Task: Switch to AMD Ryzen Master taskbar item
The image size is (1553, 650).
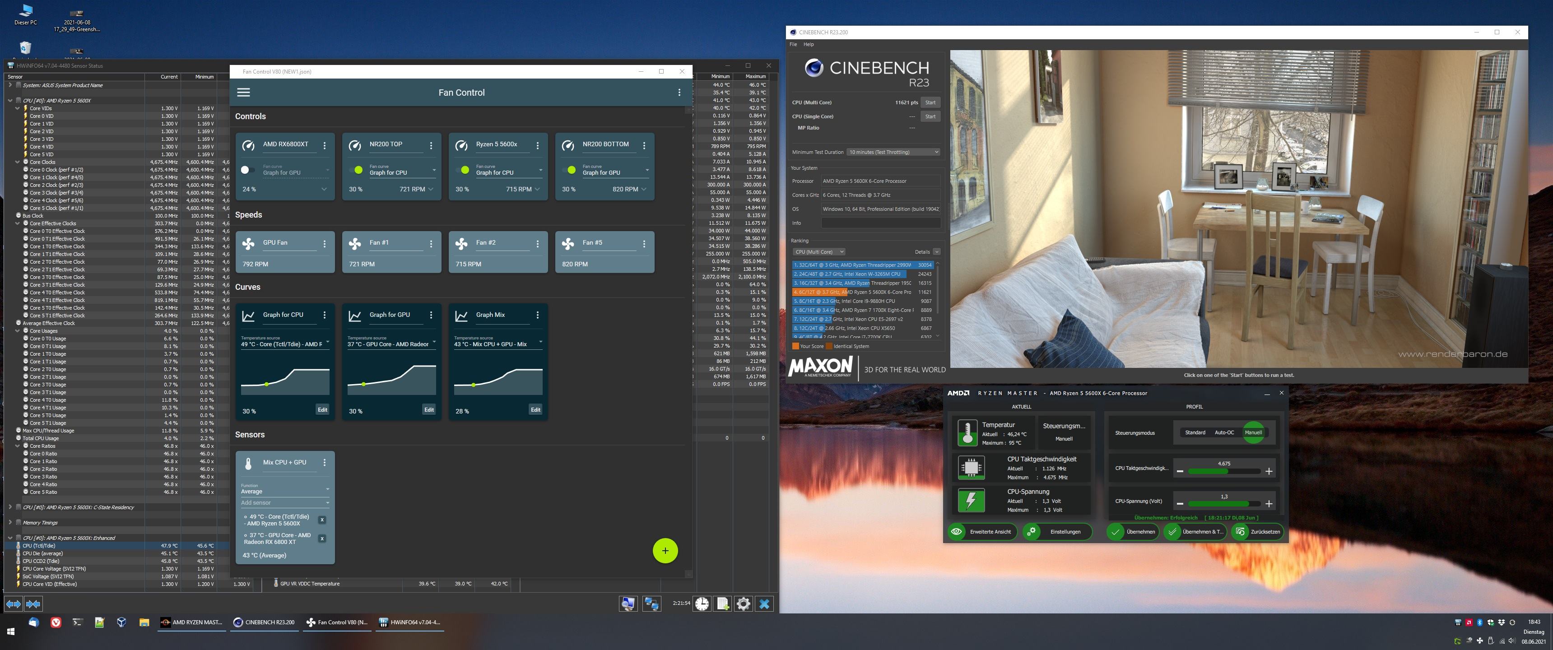Action: click(192, 622)
